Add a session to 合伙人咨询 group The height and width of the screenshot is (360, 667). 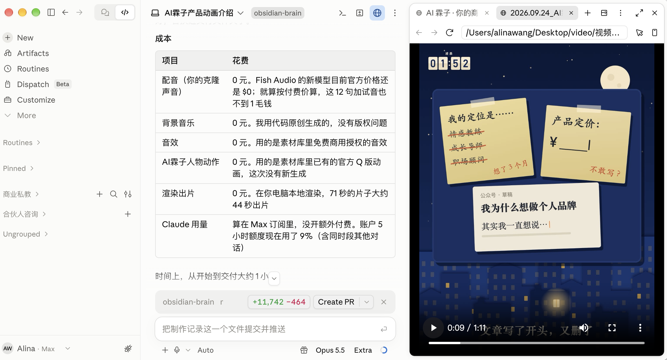click(128, 214)
